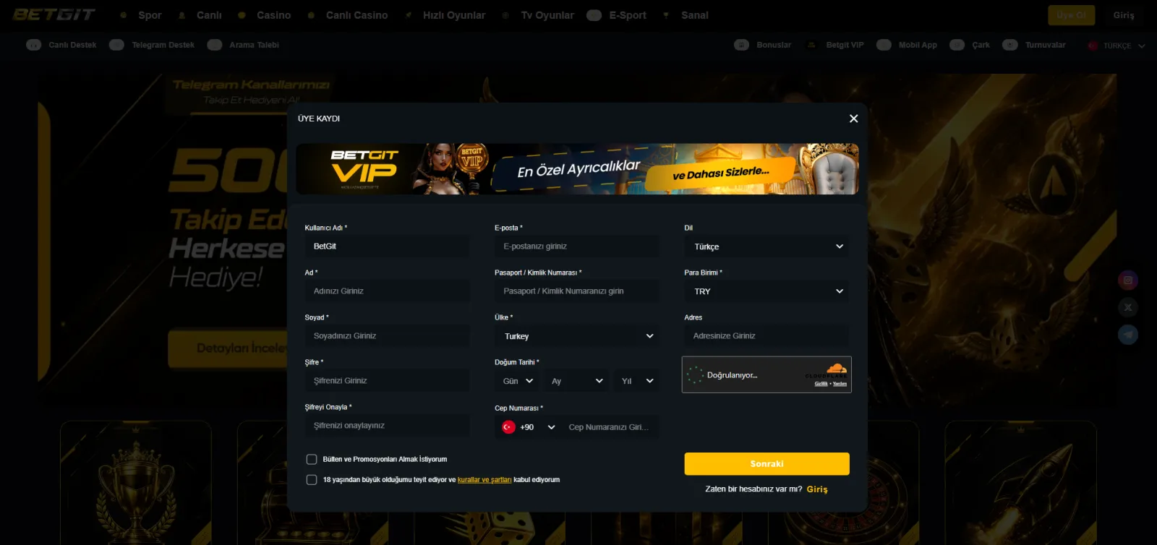Viewport: 1157px width, 545px height.
Task: Close the Üye Kaydı registration dialog
Action: 853,119
